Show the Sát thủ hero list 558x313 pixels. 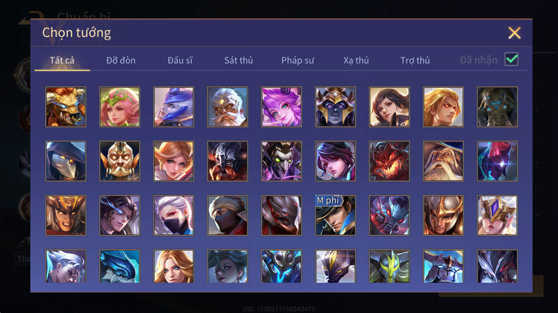click(x=238, y=60)
